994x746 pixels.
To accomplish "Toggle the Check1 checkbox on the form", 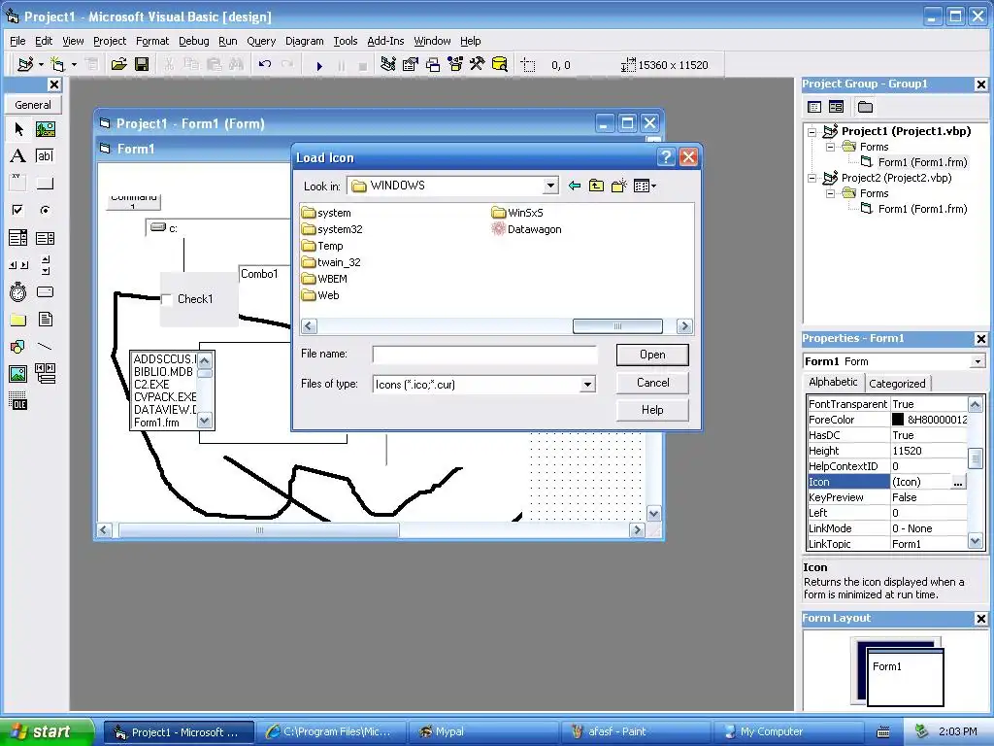I will (x=167, y=299).
